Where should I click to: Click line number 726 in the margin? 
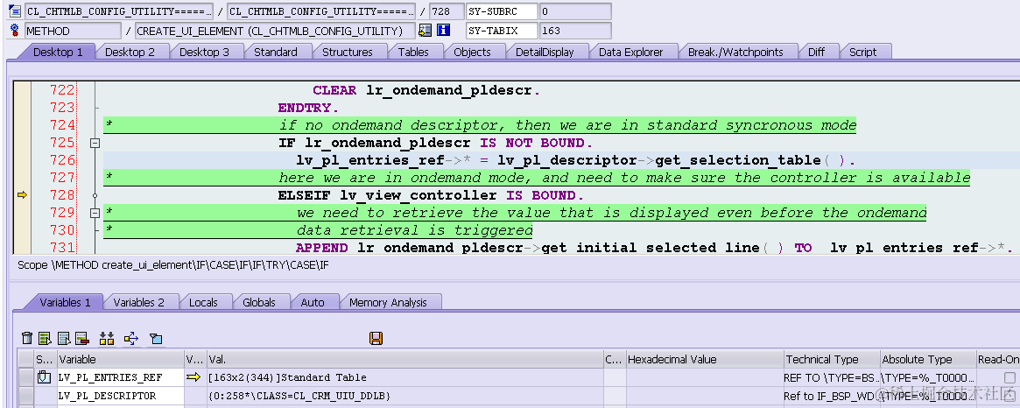(x=62, y=160)
